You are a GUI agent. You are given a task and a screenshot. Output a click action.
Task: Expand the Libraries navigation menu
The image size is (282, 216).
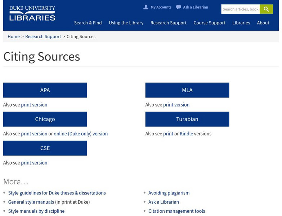tap(241, 23)
